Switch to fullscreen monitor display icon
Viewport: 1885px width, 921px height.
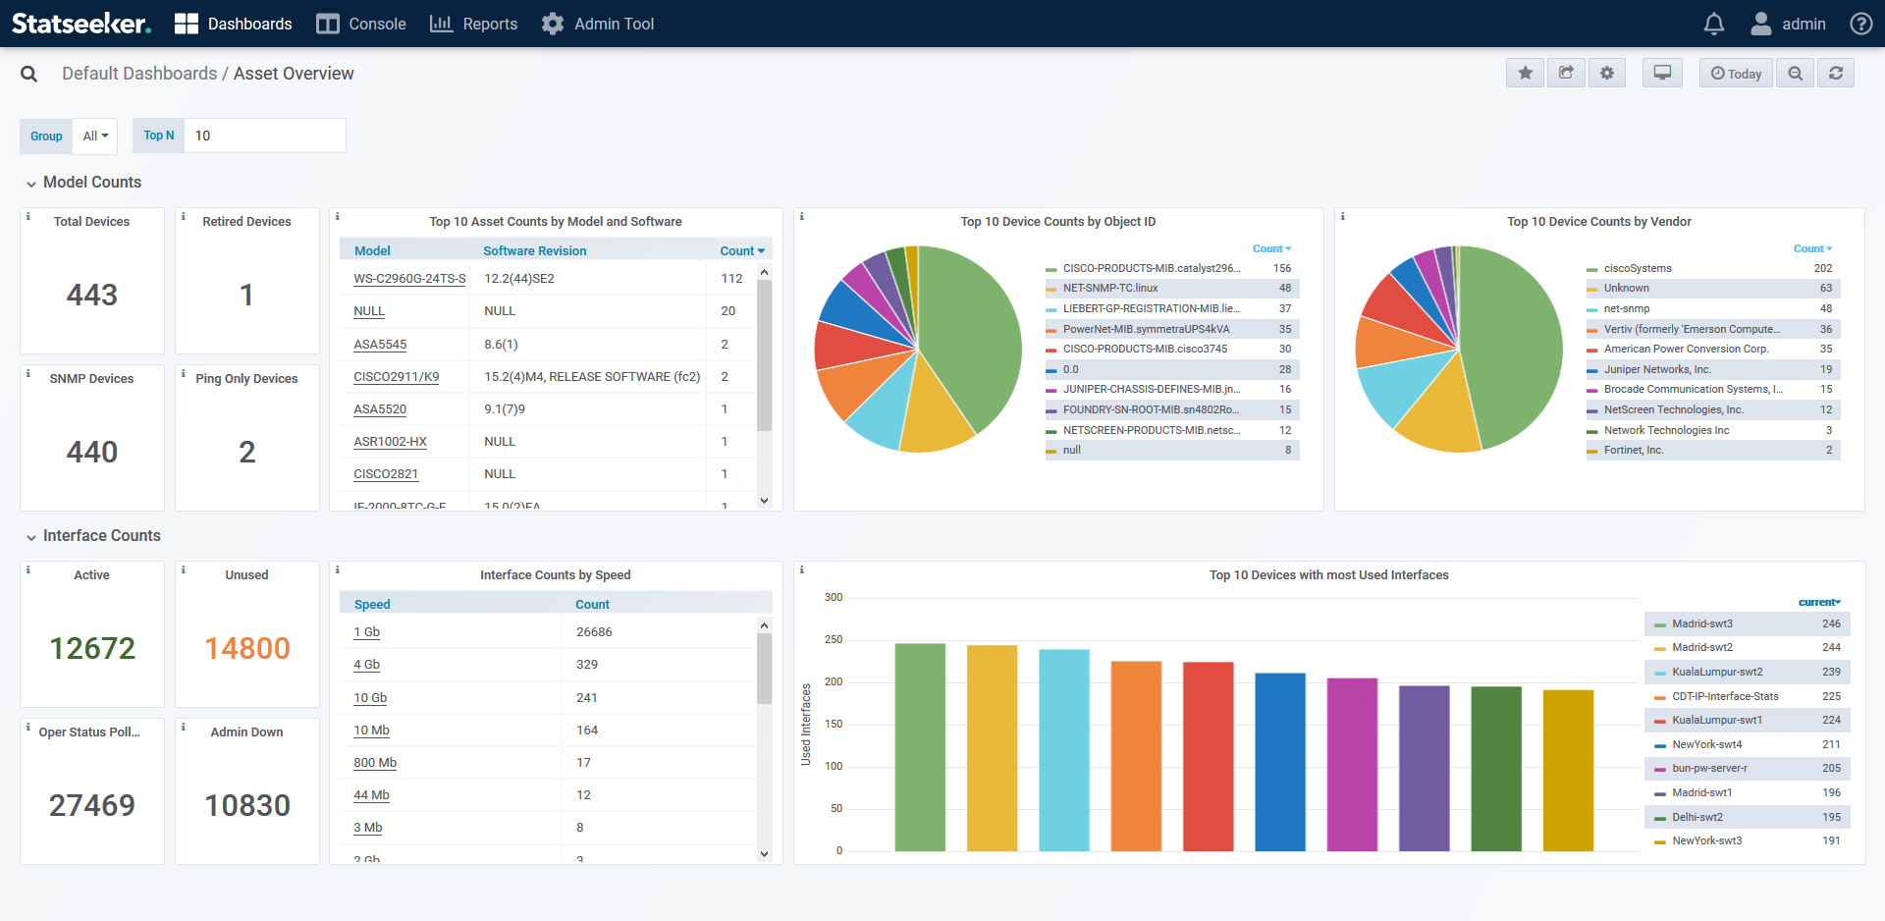(1662, 73)
